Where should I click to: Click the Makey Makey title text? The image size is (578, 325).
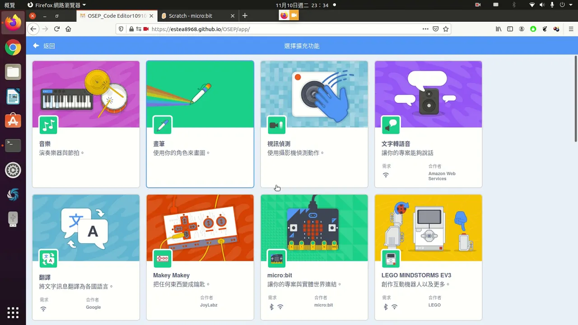pyautogui.click(x=172, y=275)
